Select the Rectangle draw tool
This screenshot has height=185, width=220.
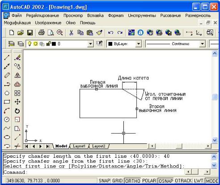(7, 102)
